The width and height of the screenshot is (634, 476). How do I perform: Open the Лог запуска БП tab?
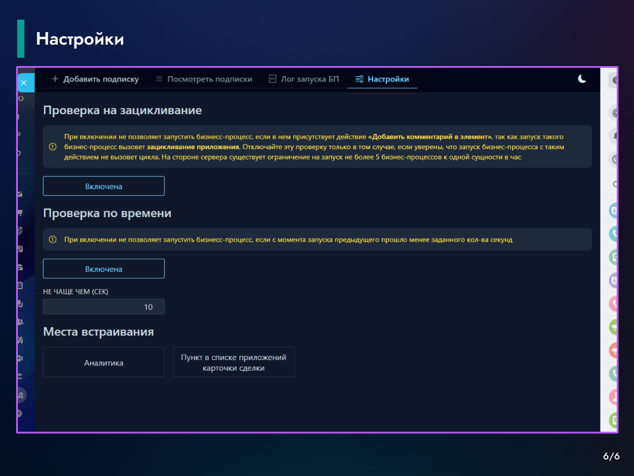(x=304, y=79)
